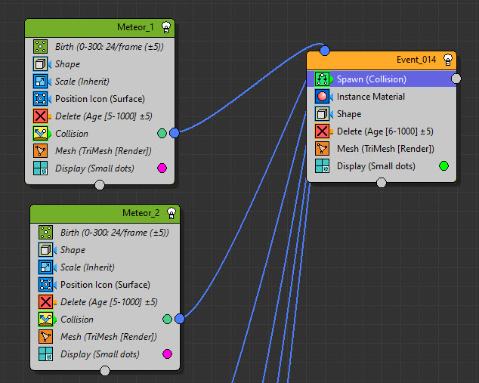Click the red Delete icon in Meteor_2
The width and height of the screenshot is (479, 383).
pos(45,302)
